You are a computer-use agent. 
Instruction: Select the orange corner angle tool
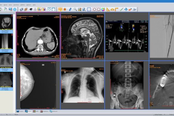click(x=116, y=10)
